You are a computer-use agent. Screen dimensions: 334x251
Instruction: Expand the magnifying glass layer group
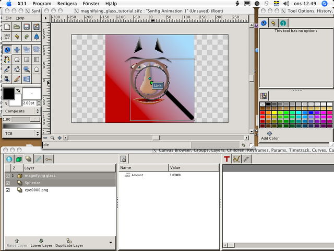click(x=13, y=176)
